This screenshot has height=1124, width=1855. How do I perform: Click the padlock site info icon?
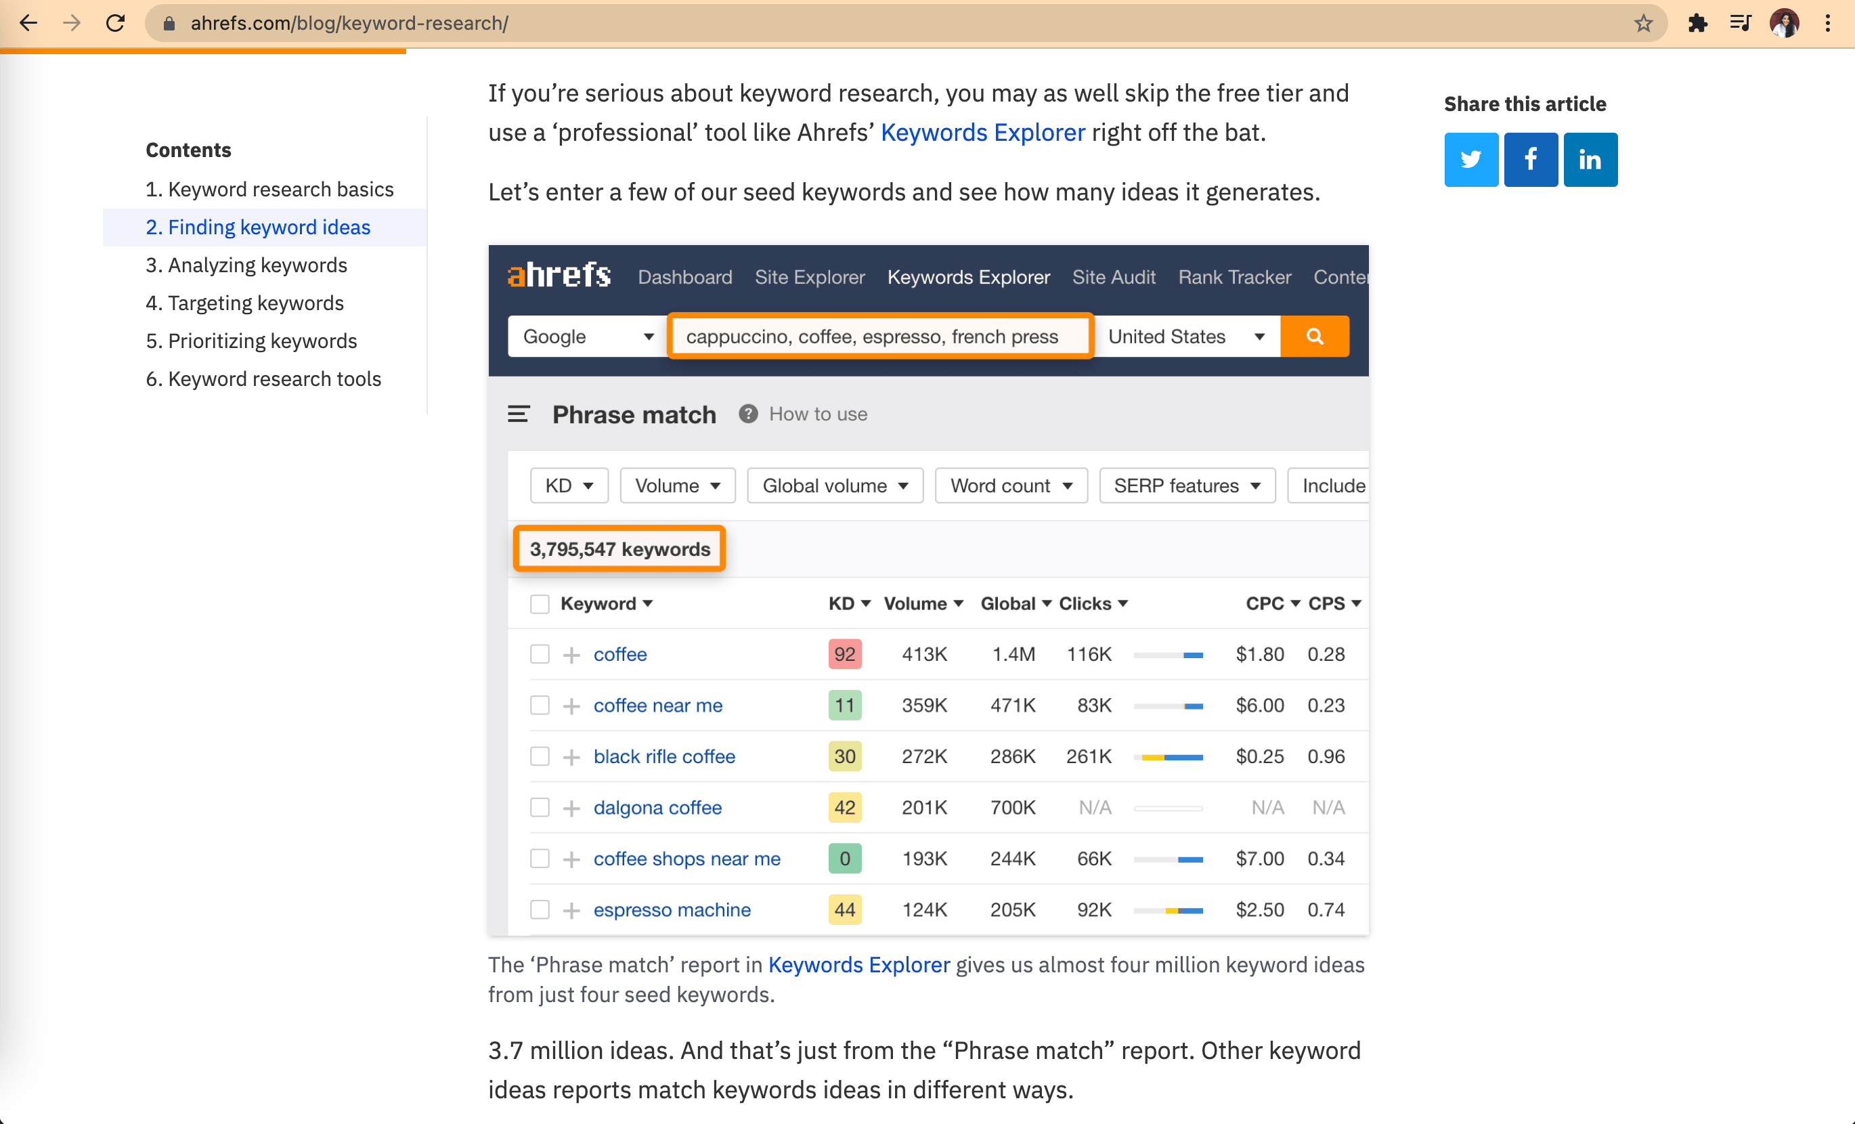tap(169, 23)
